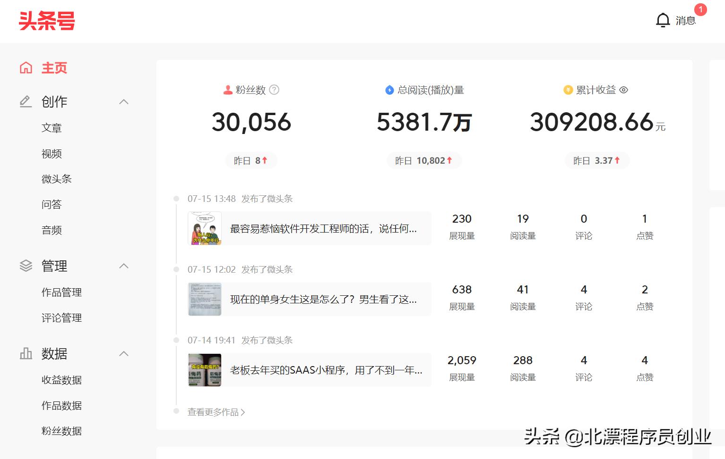Click the 昨日 8 fans increase pill
The height and width of the screenshot is (459, 725).
pyautogui.click(x=251, y=161)
